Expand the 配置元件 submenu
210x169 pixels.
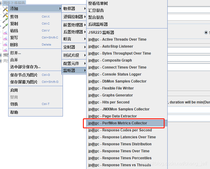point(74,63)
